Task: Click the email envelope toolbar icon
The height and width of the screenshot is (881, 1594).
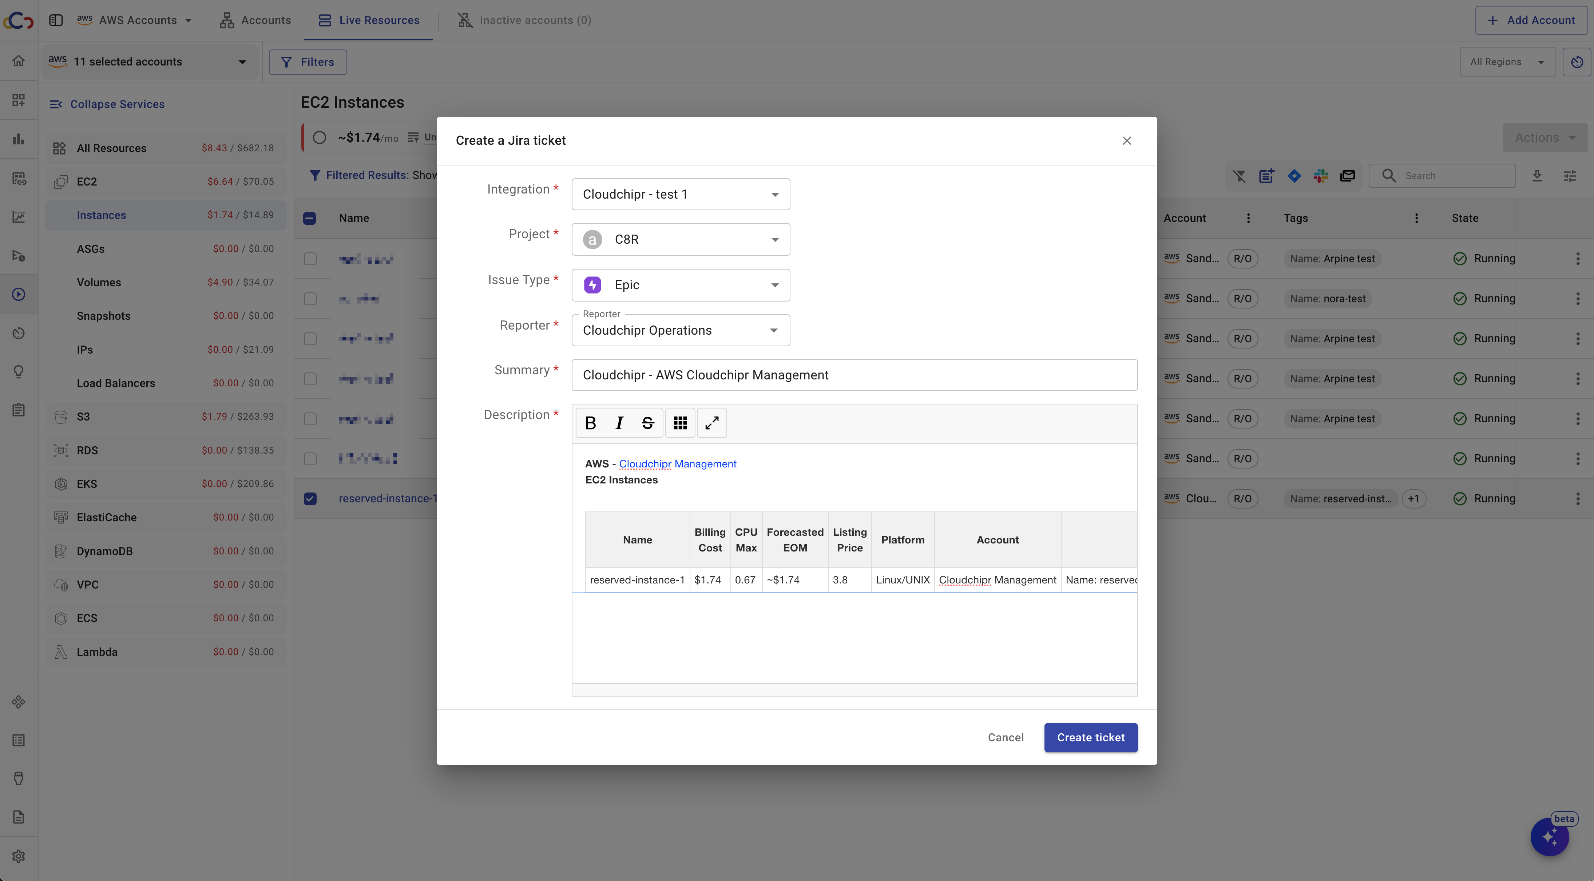Action: click(1347, 176)
